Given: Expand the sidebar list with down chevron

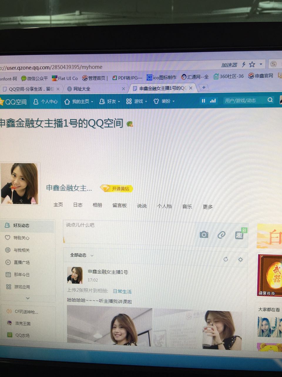Looking at the screenshot, I should click(28, 298).
